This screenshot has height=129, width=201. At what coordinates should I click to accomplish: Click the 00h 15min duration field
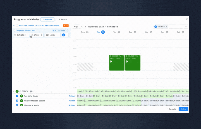click(x=52, y=35)
